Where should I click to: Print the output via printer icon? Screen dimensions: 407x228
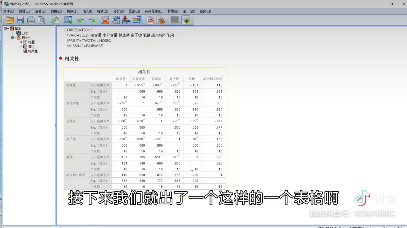click(31, 20)
